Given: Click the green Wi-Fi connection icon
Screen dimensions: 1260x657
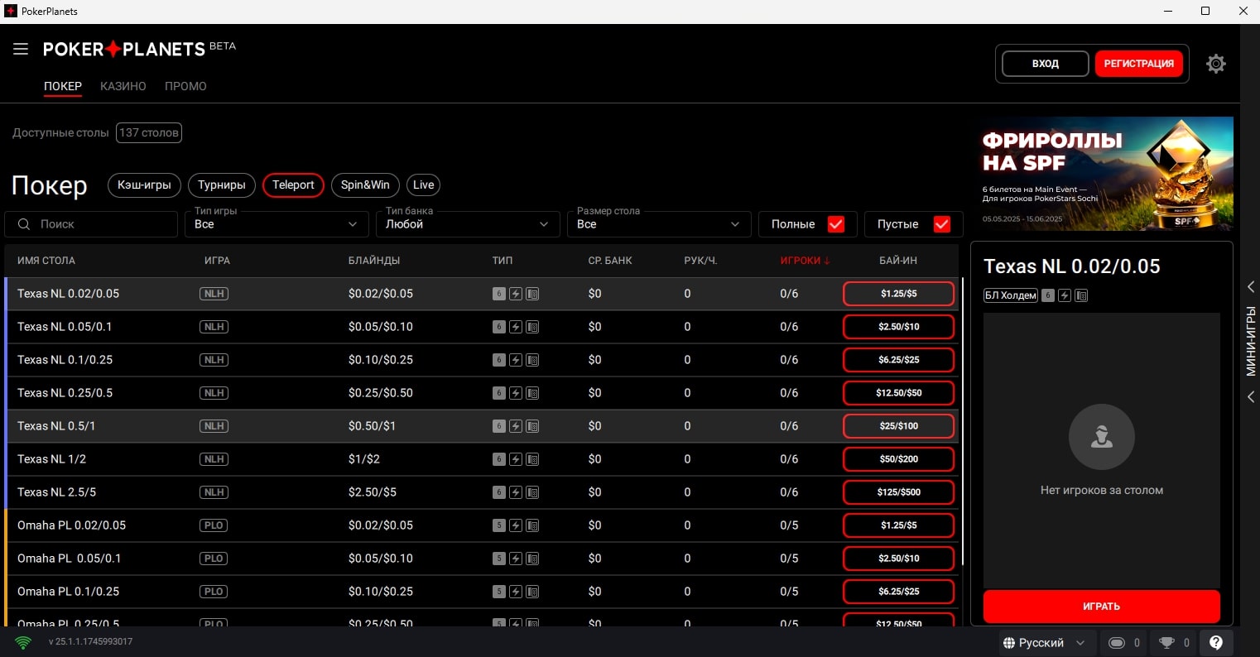Looking at the screenshot, I should coord(23,642).
